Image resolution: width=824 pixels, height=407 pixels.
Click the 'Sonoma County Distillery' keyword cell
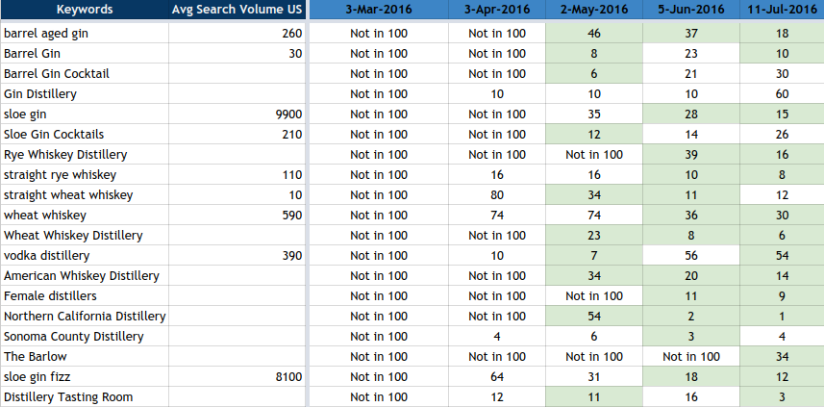tap(85, 337)
